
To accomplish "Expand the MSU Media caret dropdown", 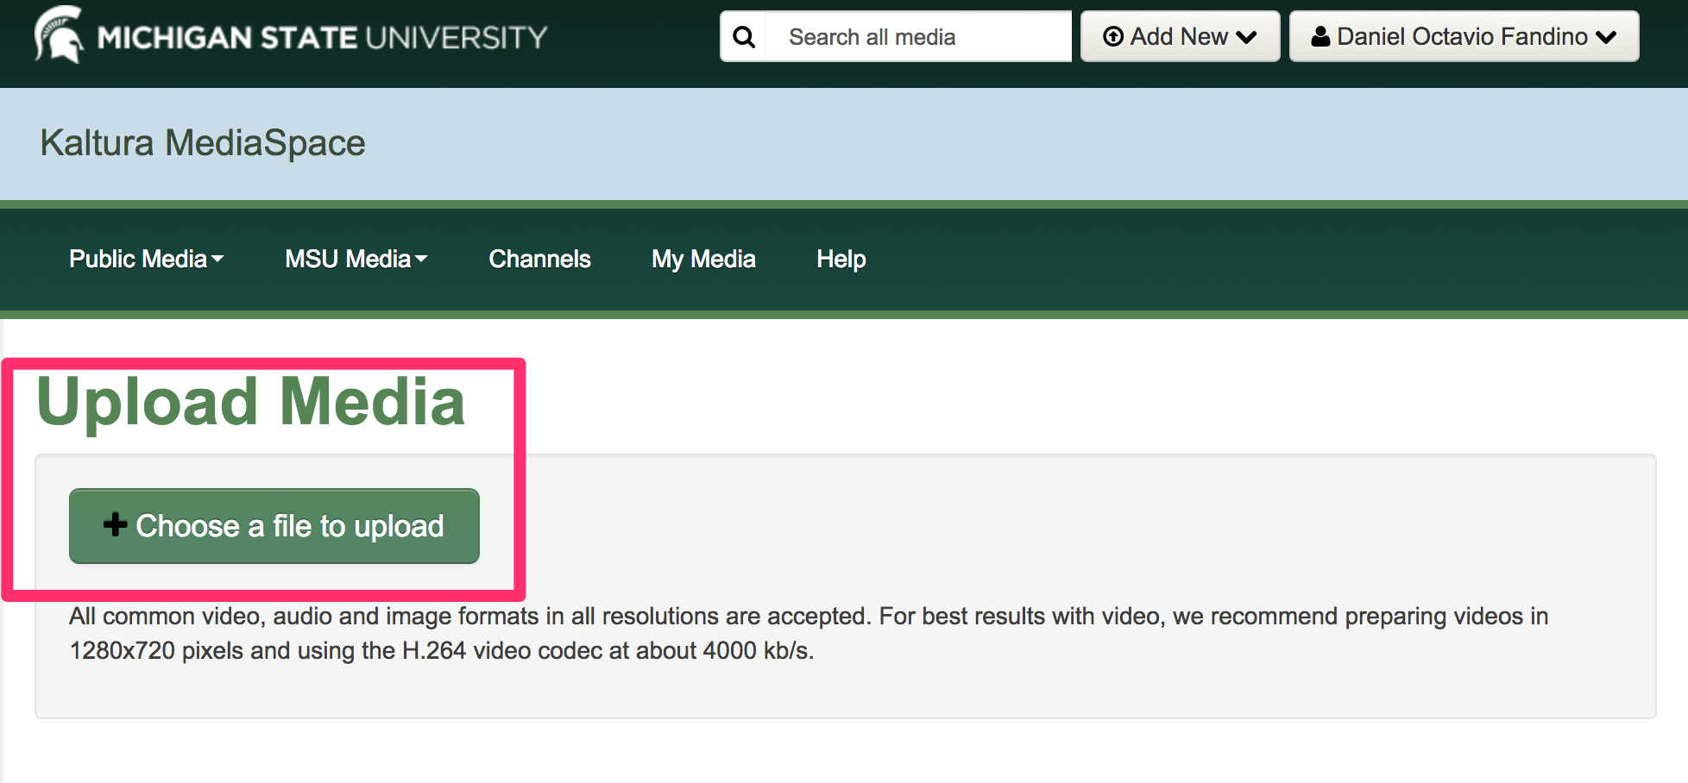I will coord(421,259).
